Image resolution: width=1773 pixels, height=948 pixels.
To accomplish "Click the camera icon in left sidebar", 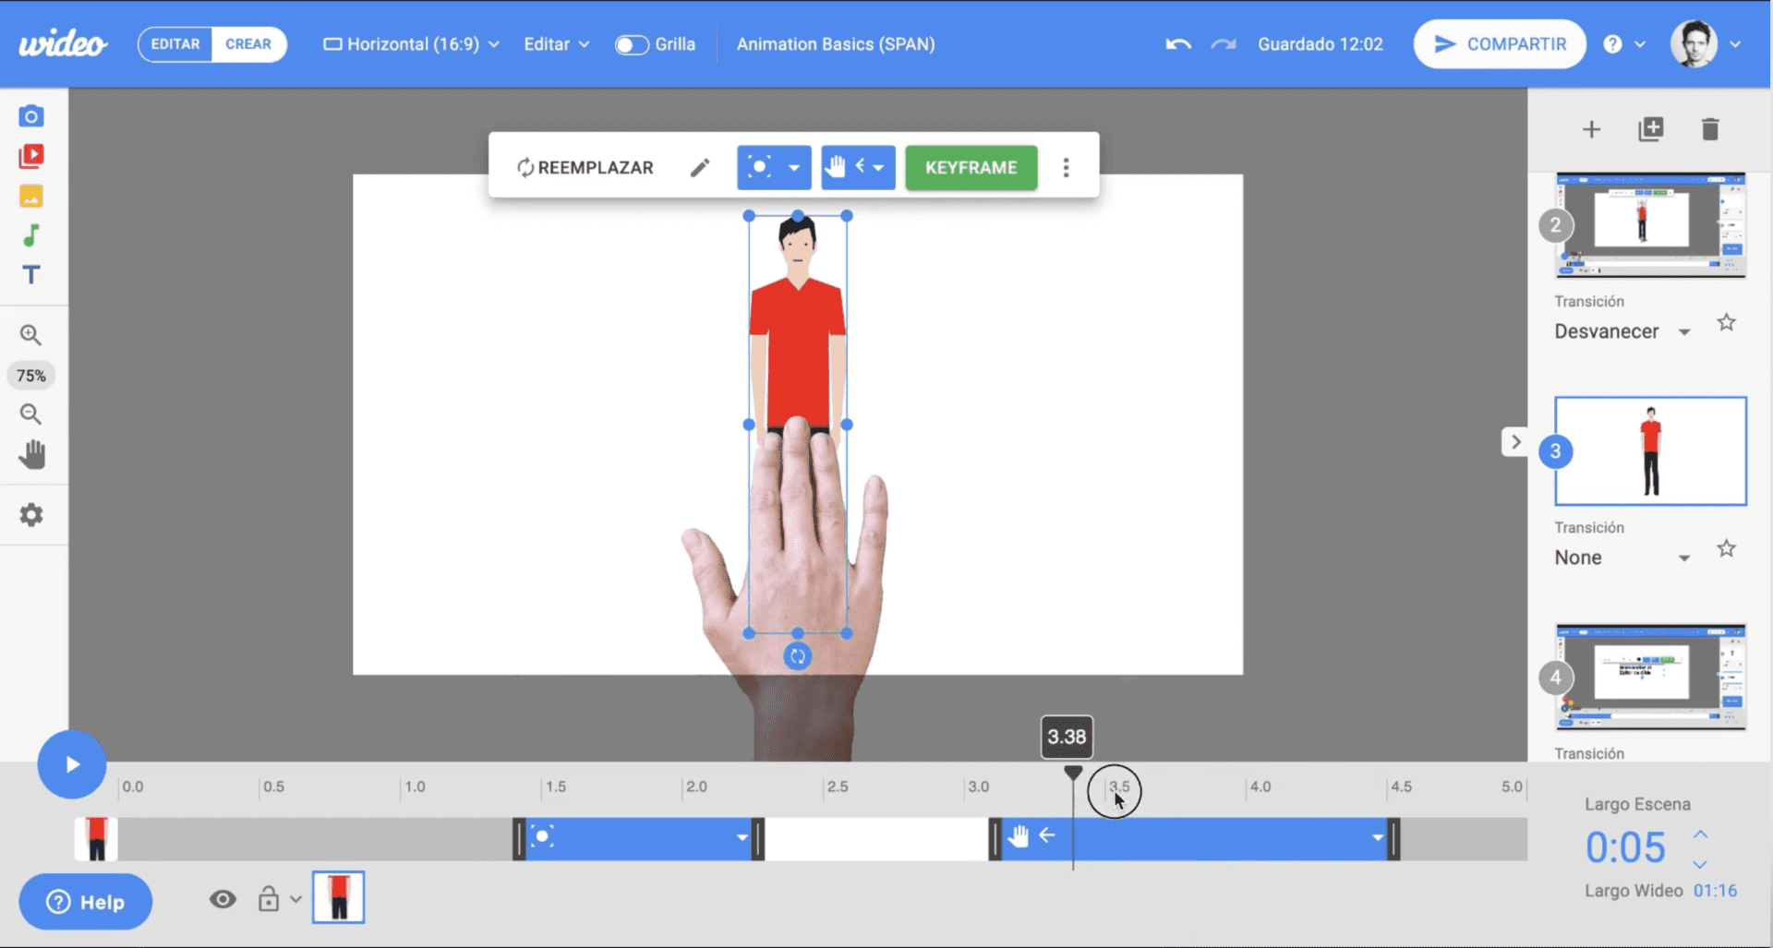I will (31, 116).
